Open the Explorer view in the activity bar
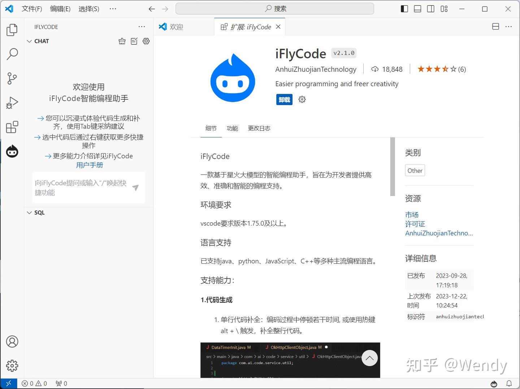The image size is (520, 389). [x=12, y=30]
